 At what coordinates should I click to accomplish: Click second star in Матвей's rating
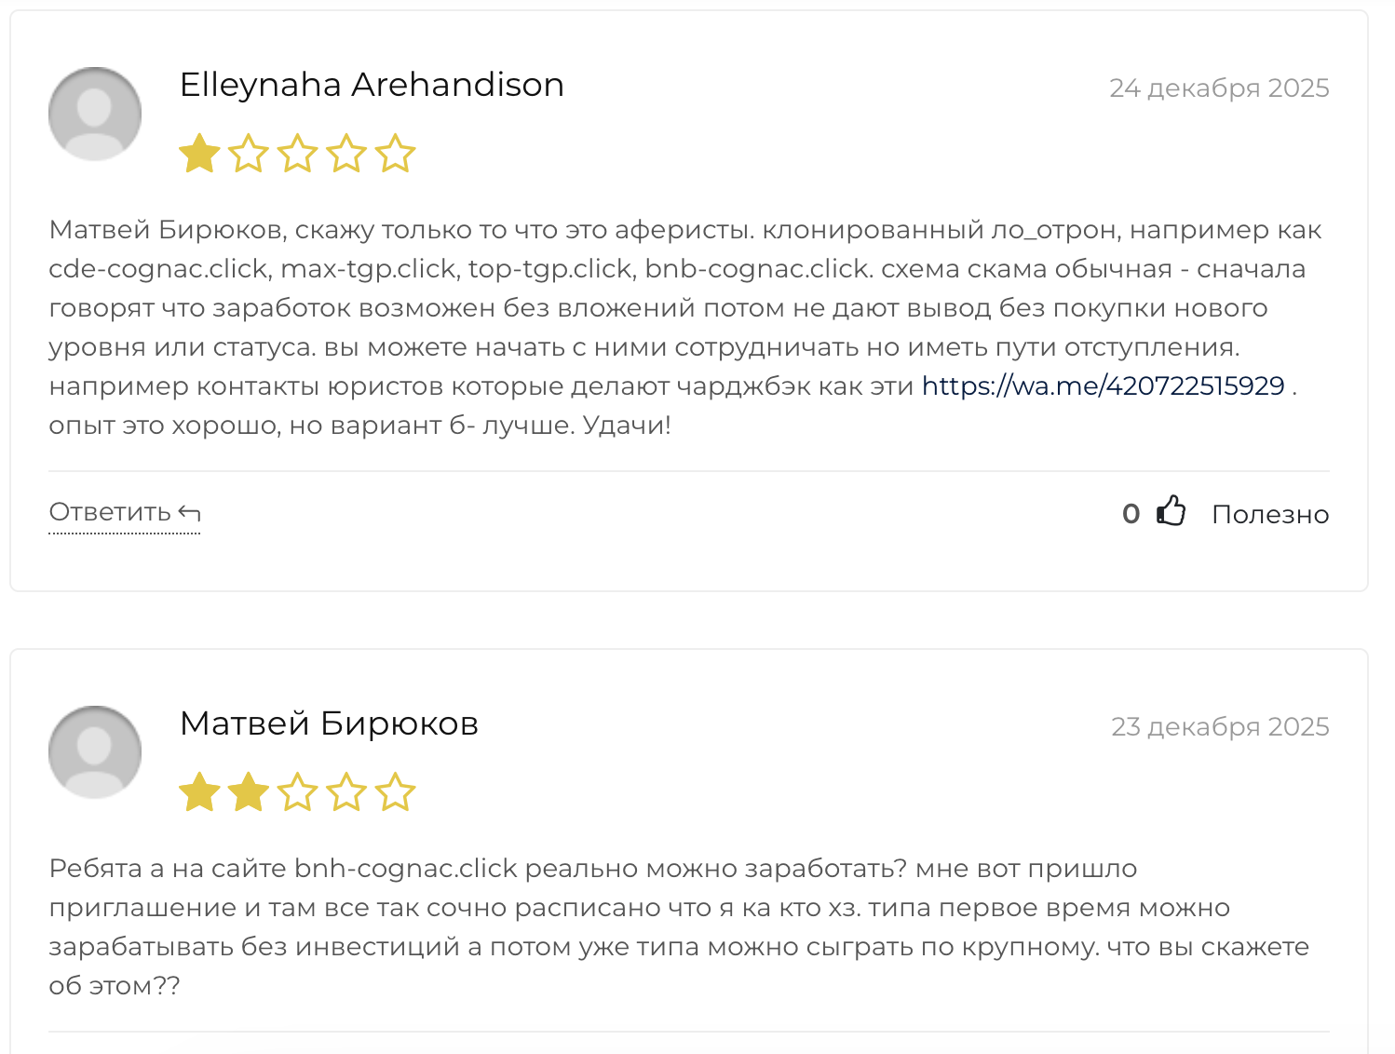point(249,792)
